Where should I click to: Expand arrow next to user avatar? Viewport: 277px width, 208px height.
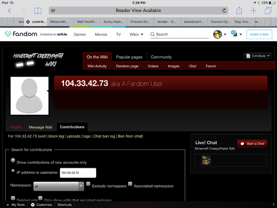click(x=225, y=35)
